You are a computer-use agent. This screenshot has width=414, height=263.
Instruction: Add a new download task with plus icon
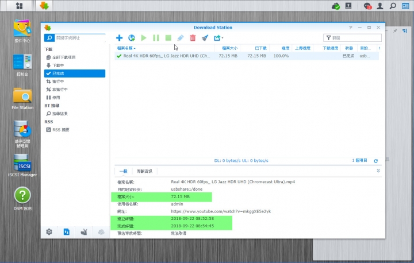click(119, 38)
